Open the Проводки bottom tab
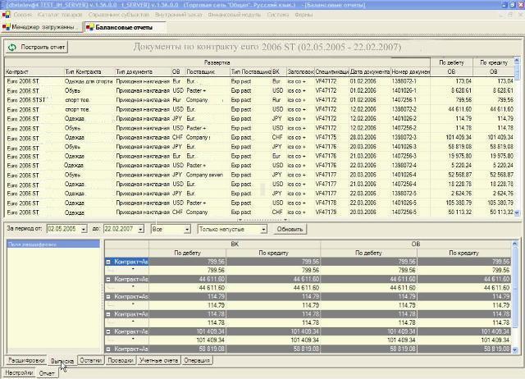The width and height of the screenshot is (525, 379). 121,361
